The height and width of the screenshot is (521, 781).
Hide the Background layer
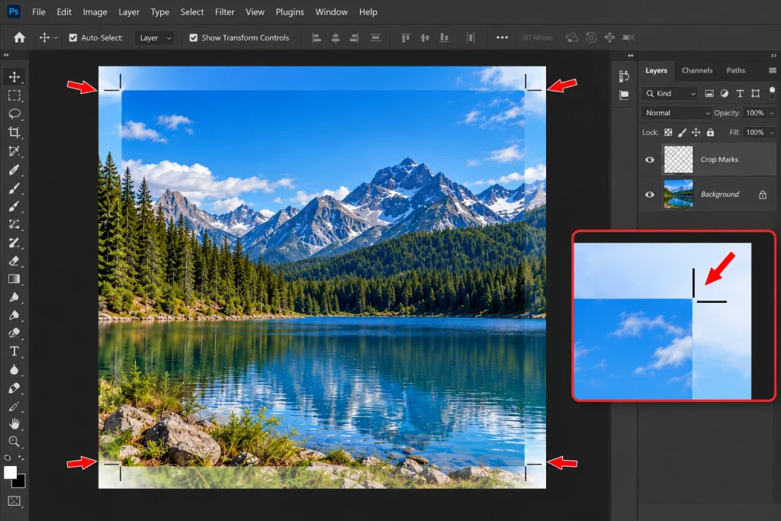click(x=650, y=195)
